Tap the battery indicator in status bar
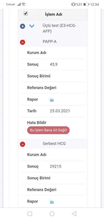 pyautogui.click(x=86, y=4)
